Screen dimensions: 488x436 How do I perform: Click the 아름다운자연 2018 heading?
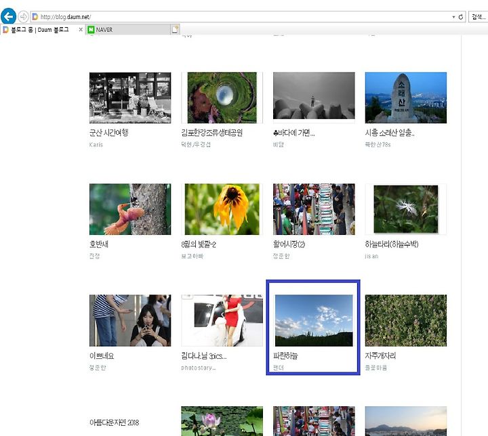click(x=114, y=422)
